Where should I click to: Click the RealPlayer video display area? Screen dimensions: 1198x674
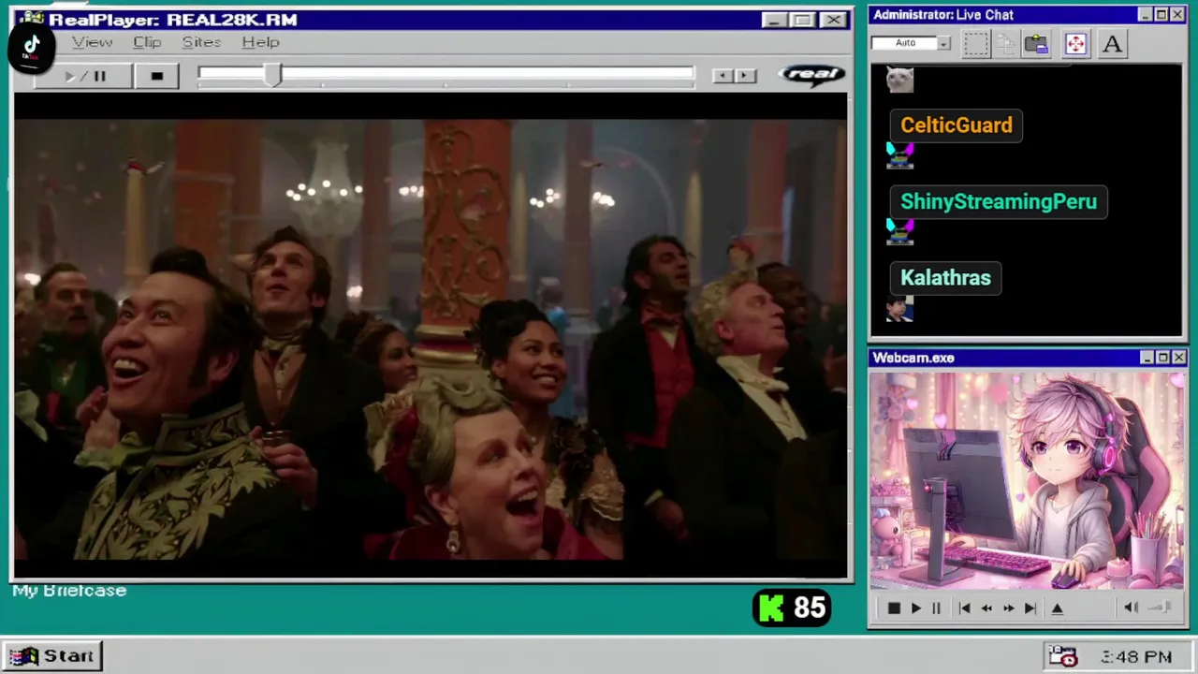point(431,337)
